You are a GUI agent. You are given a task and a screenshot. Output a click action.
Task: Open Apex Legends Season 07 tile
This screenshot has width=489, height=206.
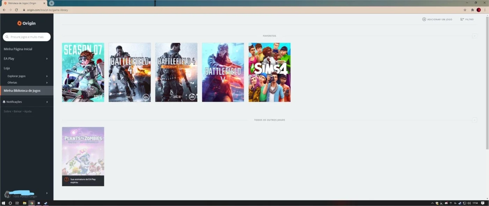coord(83,72)
